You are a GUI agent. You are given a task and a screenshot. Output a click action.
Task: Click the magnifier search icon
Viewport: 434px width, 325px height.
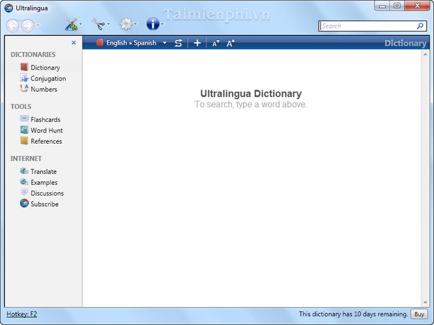[x=420, y=26]
